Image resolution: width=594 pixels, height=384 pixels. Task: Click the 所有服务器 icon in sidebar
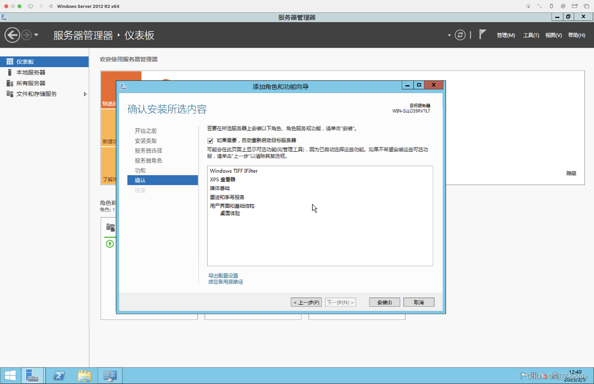pos(10,83)
